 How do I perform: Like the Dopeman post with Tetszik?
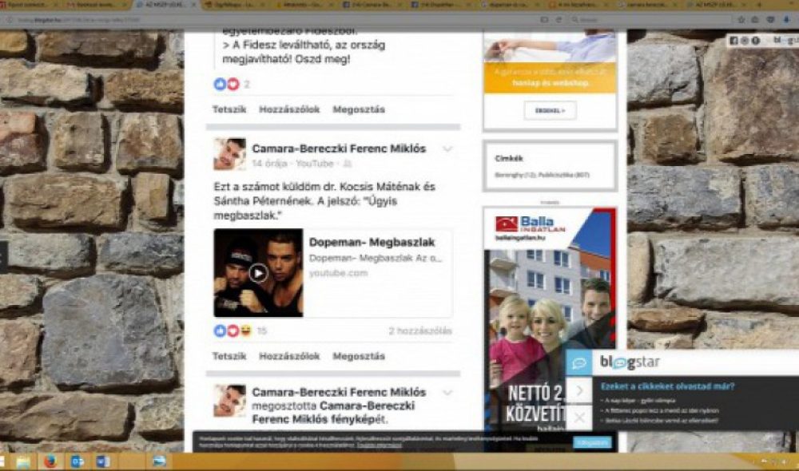229,356
